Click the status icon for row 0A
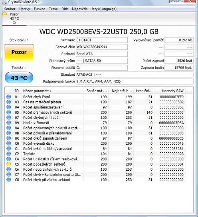Image resolution: width=198 pixels, height=217 pixels. (9, 128)
